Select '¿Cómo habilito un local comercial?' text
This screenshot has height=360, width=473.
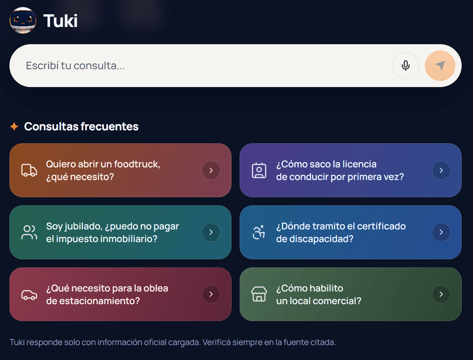[x=319, y=294]
